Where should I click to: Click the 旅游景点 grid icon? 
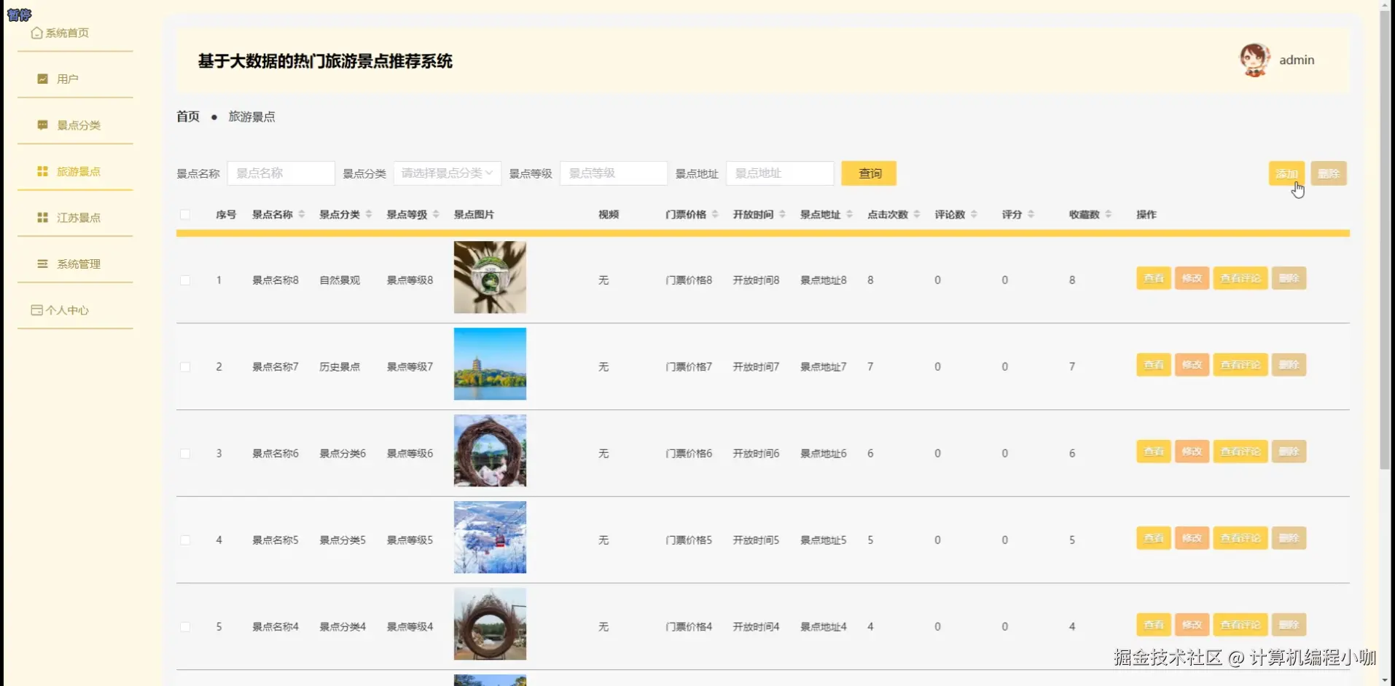[x=42, y=171]
